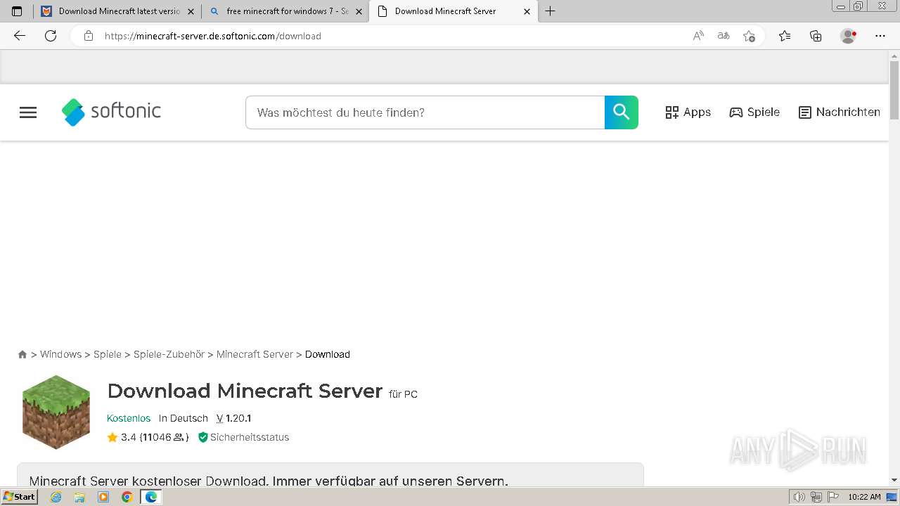Image resolution: width=900 pixels, height=506 pixels.
Task: Click the magnifier search button
Action: (x=622, y=112)
